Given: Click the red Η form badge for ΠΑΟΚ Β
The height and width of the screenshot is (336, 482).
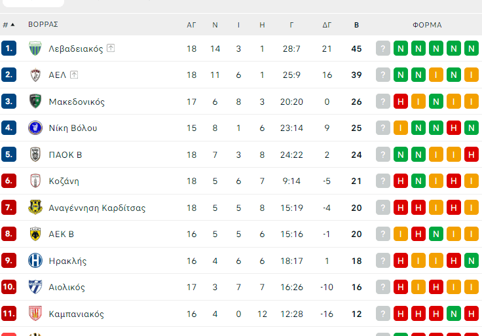Looking at the screenshot, I should click(471, 155).
